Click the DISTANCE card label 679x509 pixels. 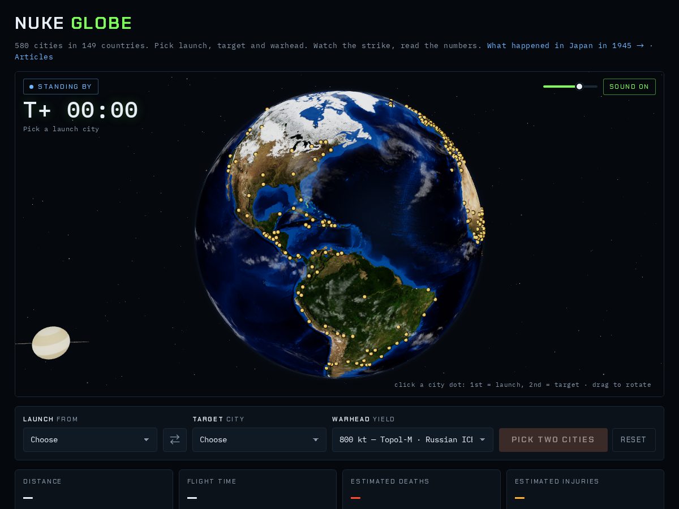tap(42, 481)
